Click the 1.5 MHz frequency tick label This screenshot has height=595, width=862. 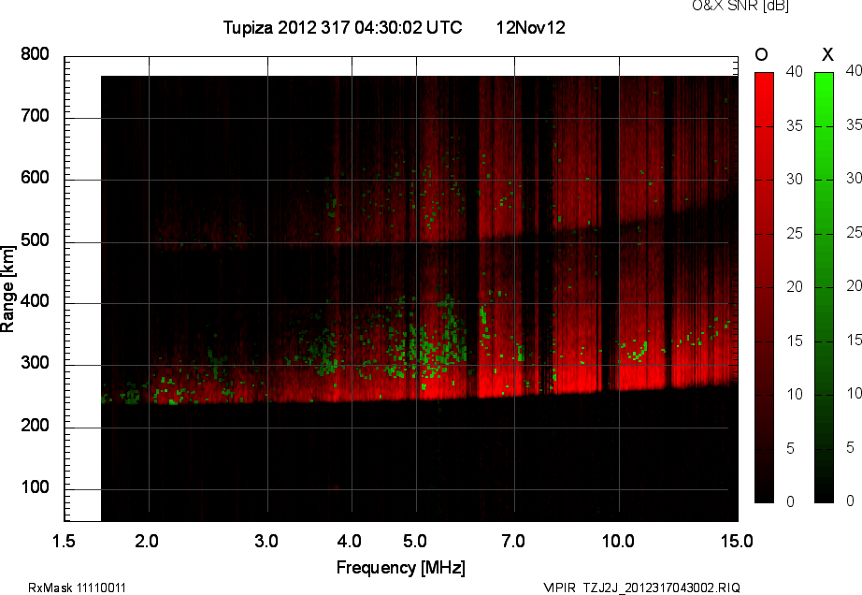coord(64,541)
